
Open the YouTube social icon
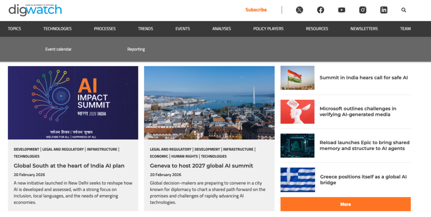342,10
